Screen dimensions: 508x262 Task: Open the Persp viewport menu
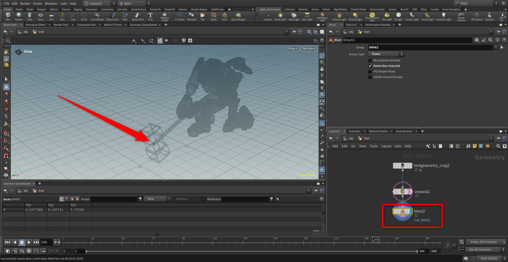(x=292, y=49)
